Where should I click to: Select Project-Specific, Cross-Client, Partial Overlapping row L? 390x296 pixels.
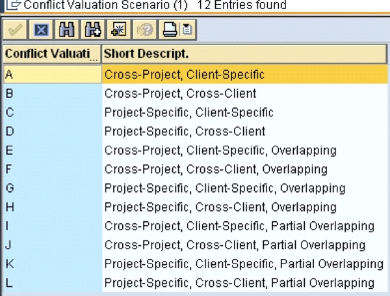[239, 283]
